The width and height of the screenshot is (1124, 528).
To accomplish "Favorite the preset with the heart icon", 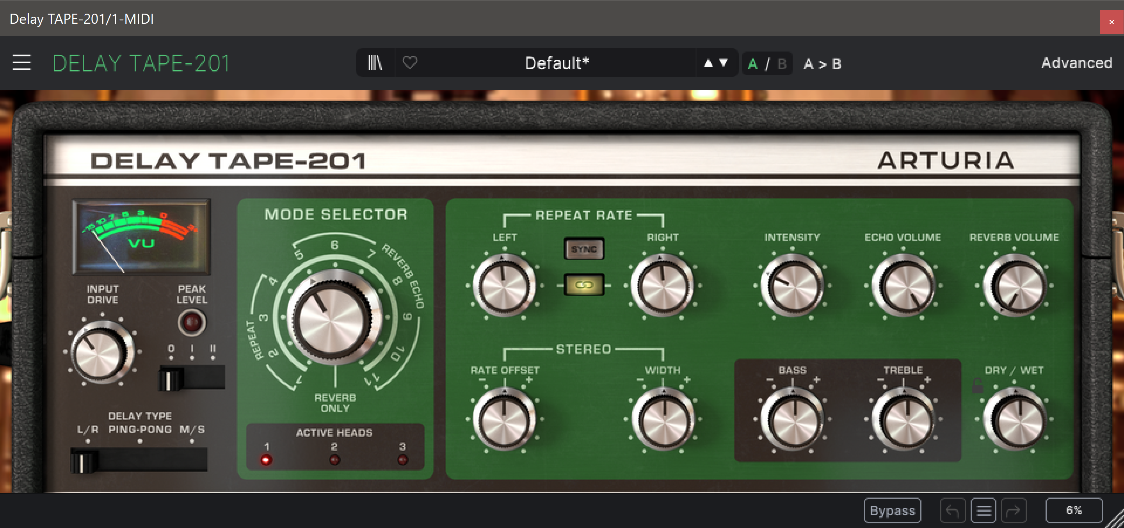I will click(x=409, y=63).
